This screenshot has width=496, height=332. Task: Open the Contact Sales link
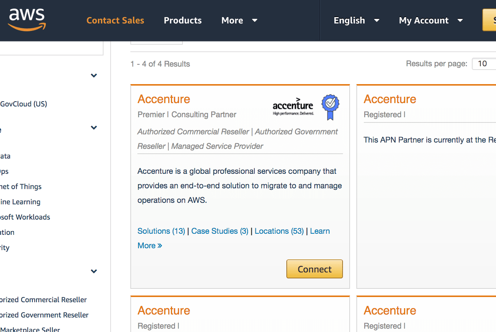coord(115,20)
